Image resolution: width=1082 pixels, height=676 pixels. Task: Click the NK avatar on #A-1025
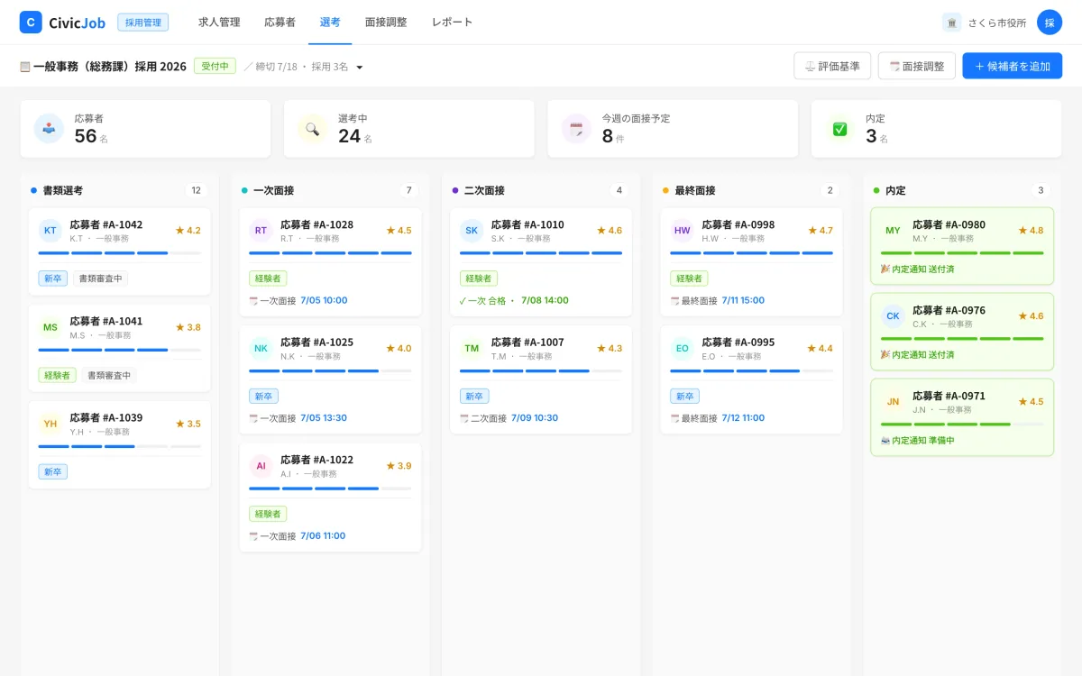click(x=261, y=349)
